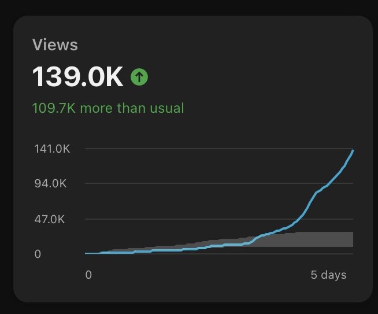Viewport: 378px width, 314px height.
Task: Click the "94.0K" y-axis label
Action: click(x=50, y=184)
